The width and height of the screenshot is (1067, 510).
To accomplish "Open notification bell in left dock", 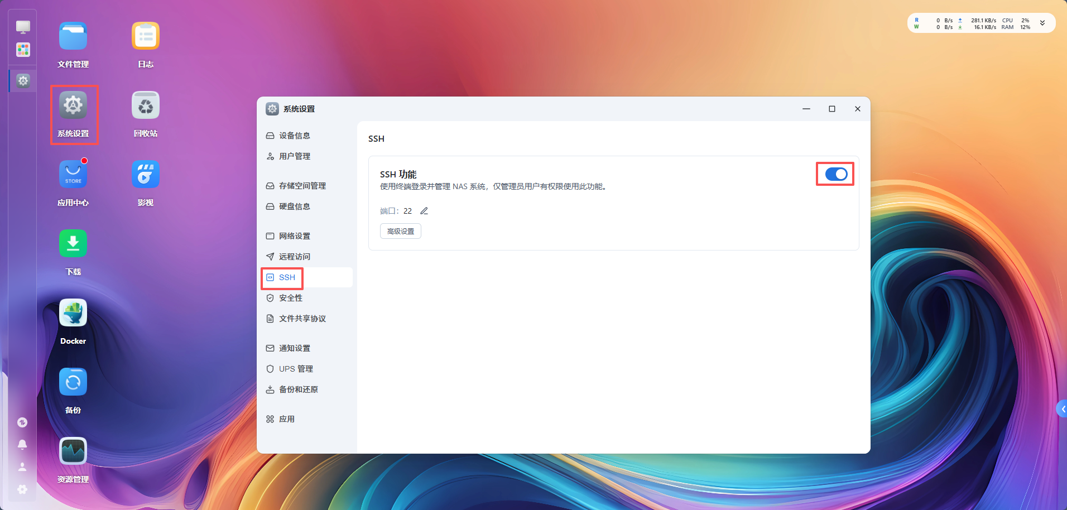I will (x=22, y=445).
